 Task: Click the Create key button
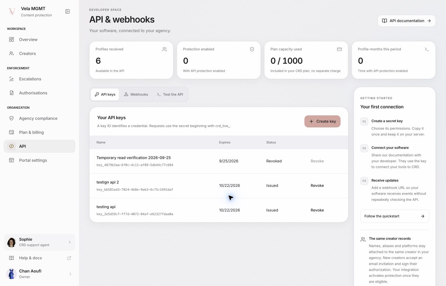click(x=322, y=121)
